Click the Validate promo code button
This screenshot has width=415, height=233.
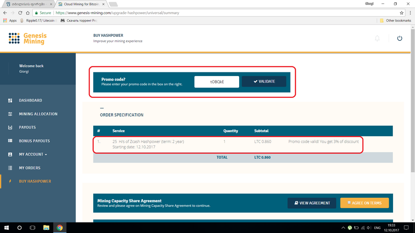[x=264, y=81]
